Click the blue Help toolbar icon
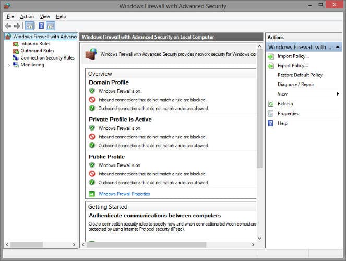Image resolution: width=346 pixels, height=261 pixels. pyautogui.click(x=41, y=26)
